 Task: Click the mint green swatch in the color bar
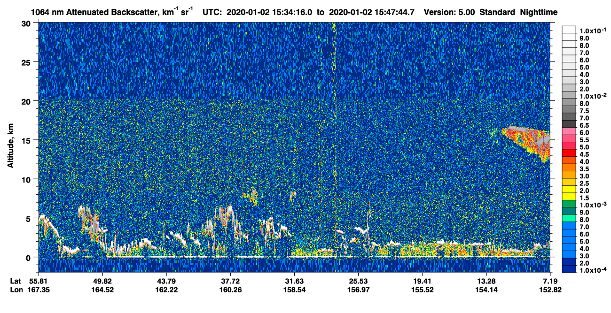point(569,218)
